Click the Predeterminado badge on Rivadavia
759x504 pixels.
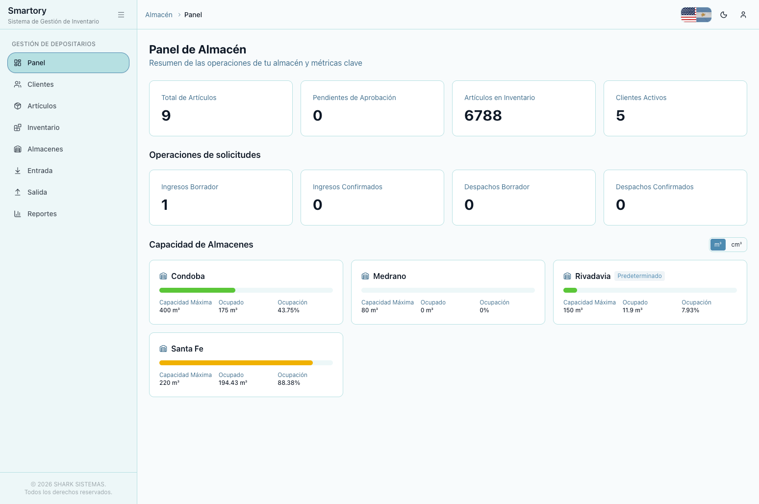(639, 276)
